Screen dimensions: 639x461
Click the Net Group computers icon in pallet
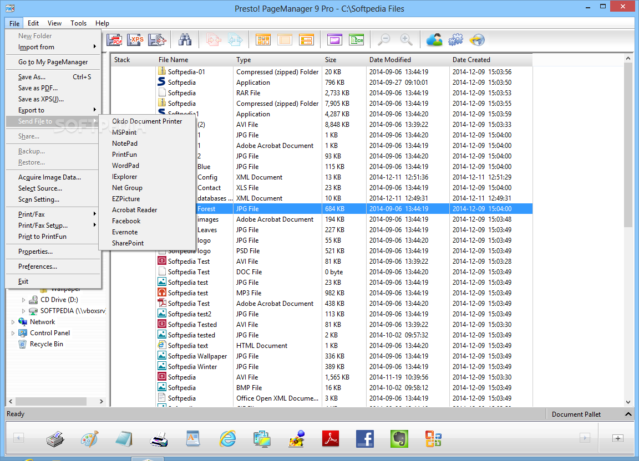point(262,439)
